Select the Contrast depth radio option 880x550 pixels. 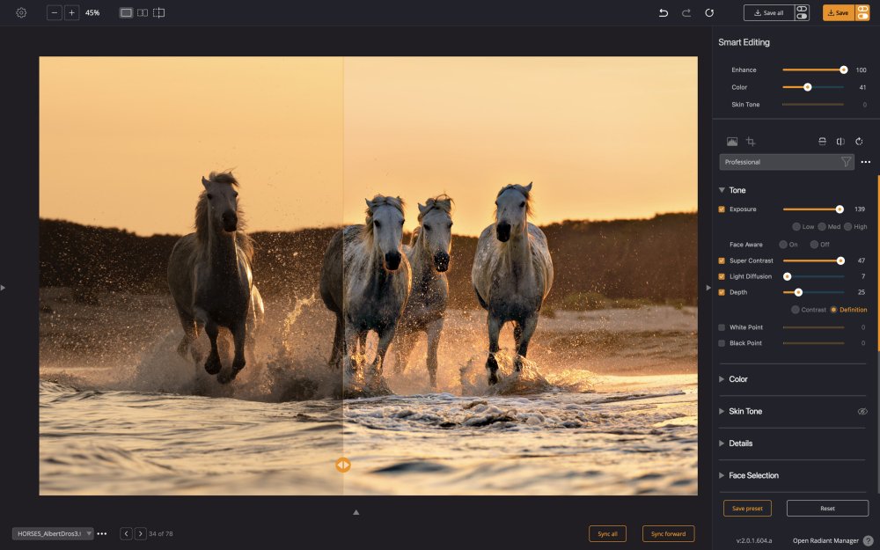point(796,310)
